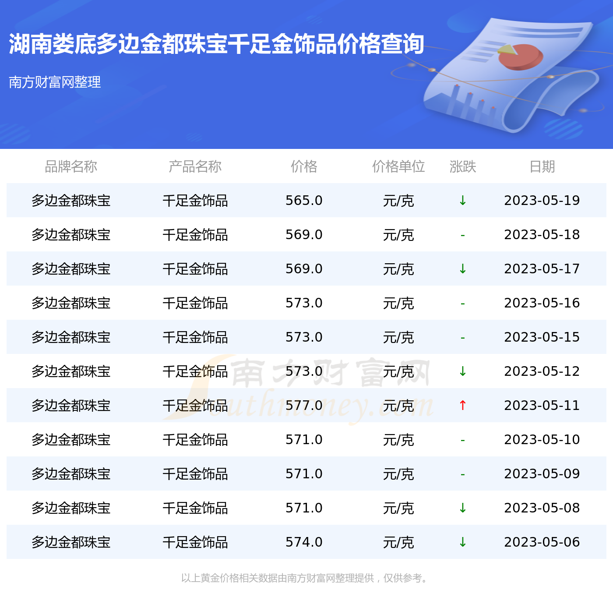This screenshot has height=597, width=613.
Task: Click 元/克 in the 2023-05-19 row
Action: [x=398, y=201]
